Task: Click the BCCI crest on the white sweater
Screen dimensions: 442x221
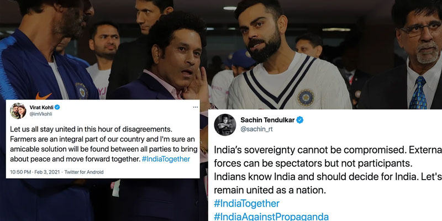Action: click(x=306, y=98)
